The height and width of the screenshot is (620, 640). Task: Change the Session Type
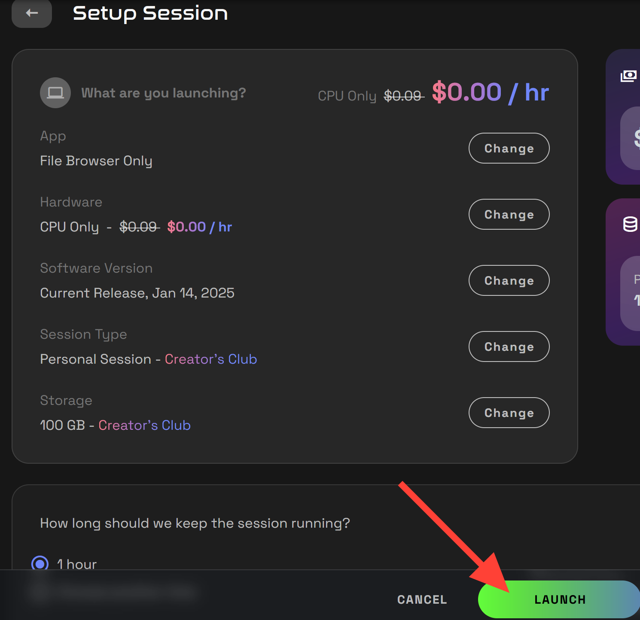click(509, 346)
